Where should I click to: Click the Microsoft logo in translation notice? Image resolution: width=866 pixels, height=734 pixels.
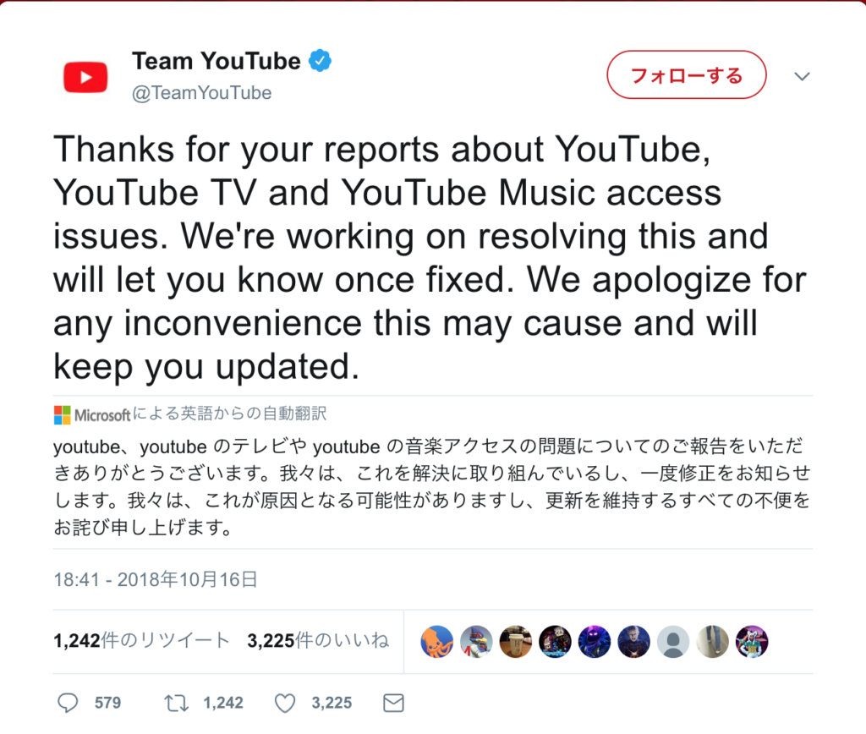63,414
